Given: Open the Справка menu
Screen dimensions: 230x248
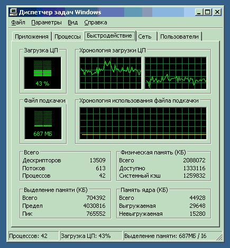Looking at the screenshot, I should point(96,22).
